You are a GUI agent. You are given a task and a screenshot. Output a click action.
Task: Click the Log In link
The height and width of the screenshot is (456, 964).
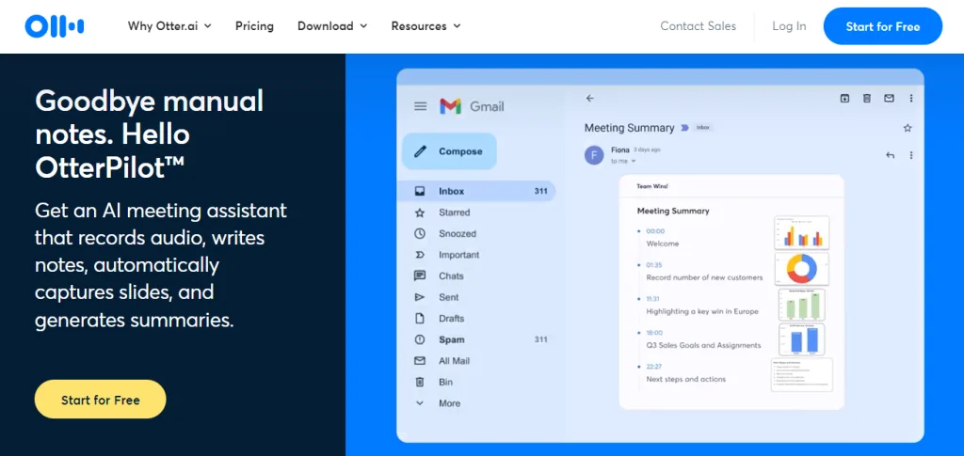[789, 26]
